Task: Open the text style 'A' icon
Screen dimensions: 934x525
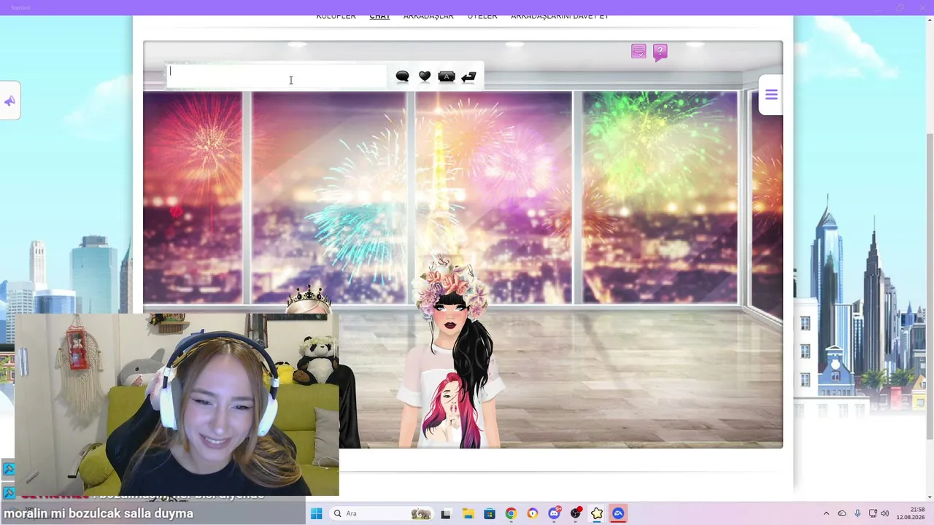Action: coord(447,77)
